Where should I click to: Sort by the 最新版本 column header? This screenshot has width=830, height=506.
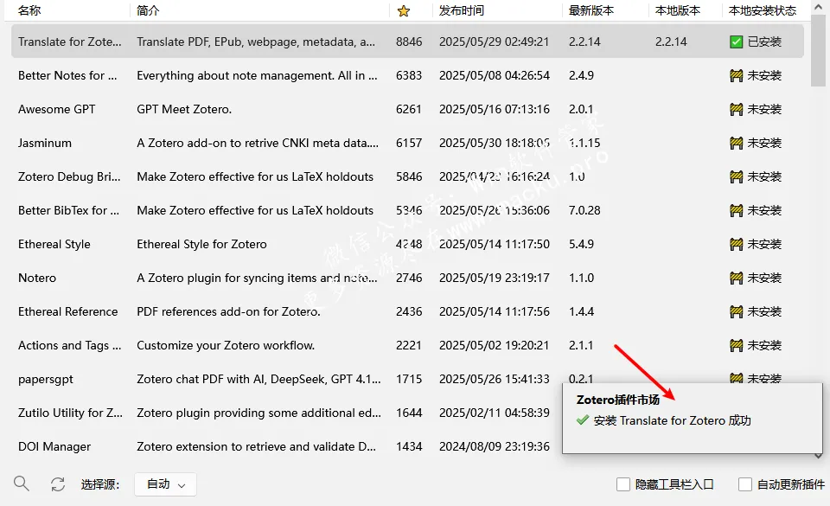591,10
